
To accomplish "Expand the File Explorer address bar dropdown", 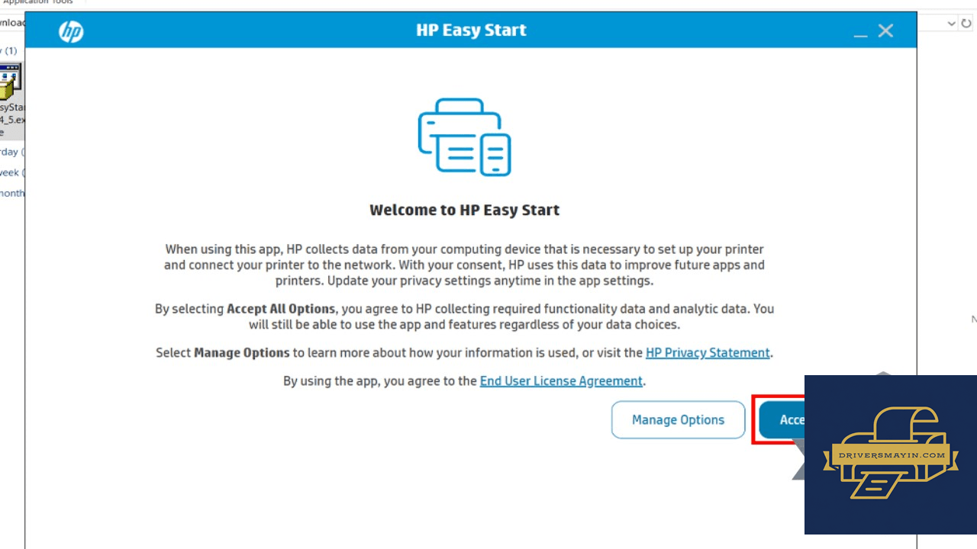I will pos(951,24).
